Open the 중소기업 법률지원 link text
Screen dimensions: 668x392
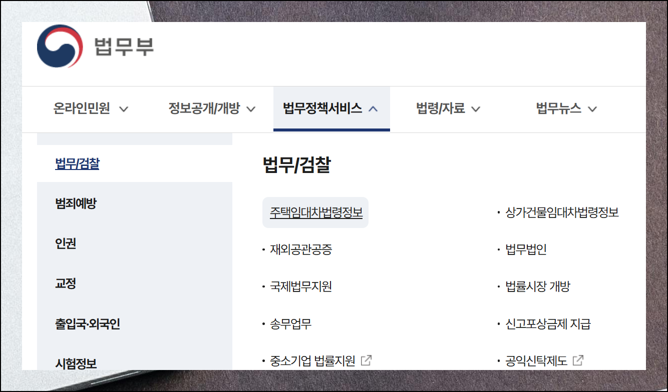click(x=312, y=360)
